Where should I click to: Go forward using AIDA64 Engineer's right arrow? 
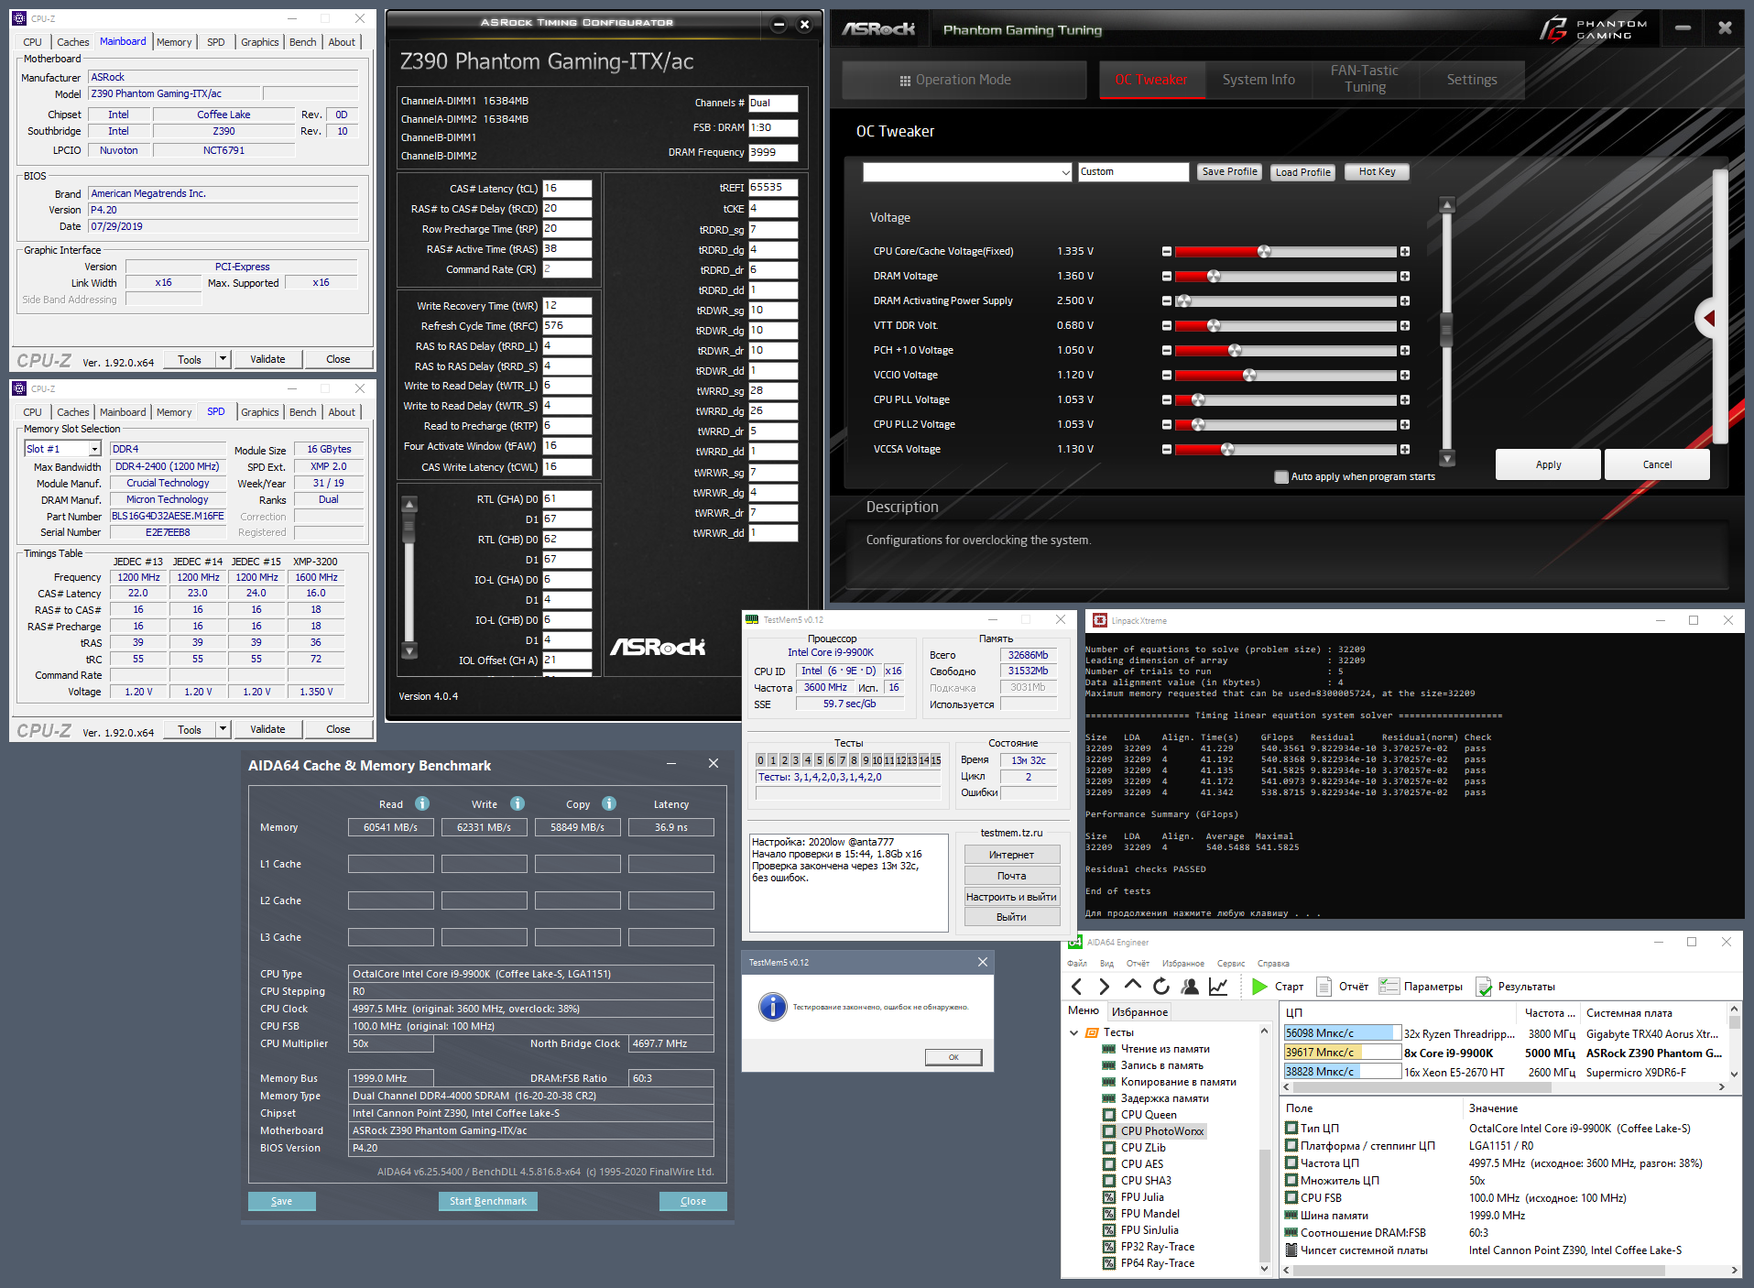coord(1104,987)
